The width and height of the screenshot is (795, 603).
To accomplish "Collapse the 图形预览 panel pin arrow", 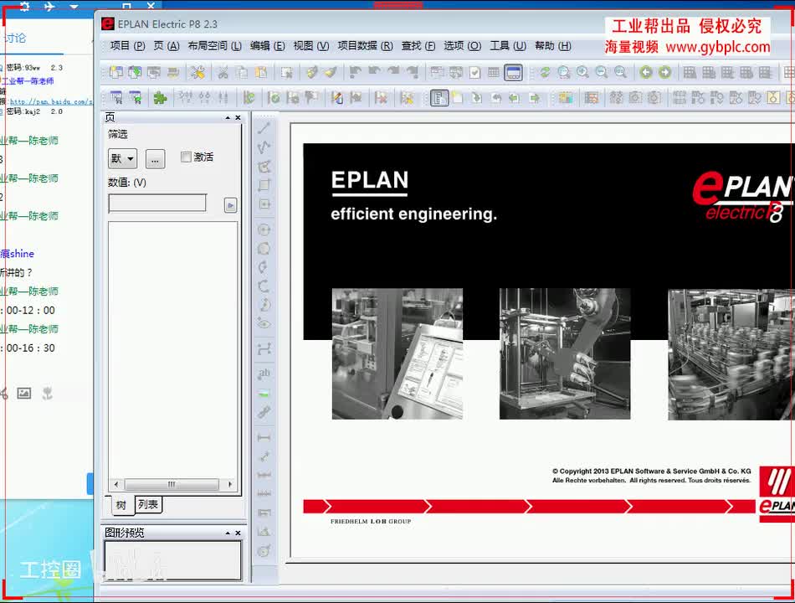I will (x=228, y=533).
